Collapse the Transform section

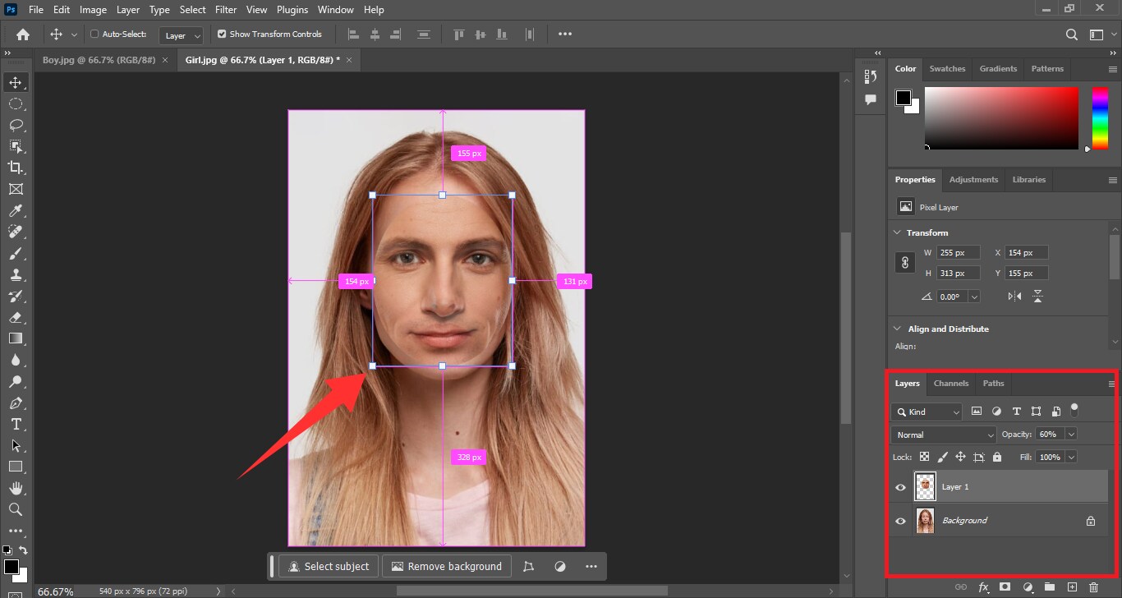(x=899, y=233)
